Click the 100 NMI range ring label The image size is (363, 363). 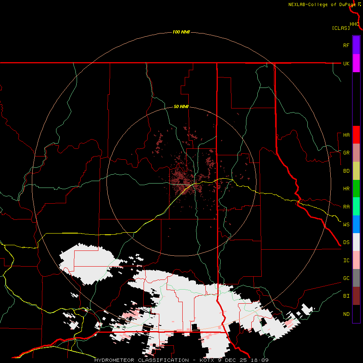click(x=181, y=32)
